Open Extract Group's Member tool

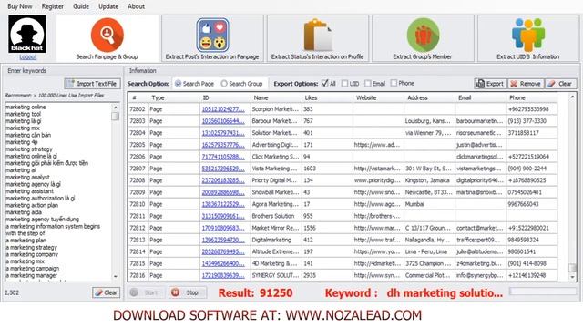(423, 38)
